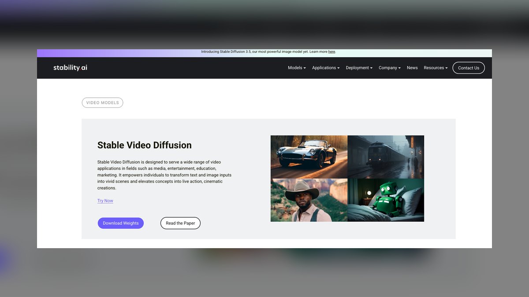Expand the Resources dropdown menu

436,68
